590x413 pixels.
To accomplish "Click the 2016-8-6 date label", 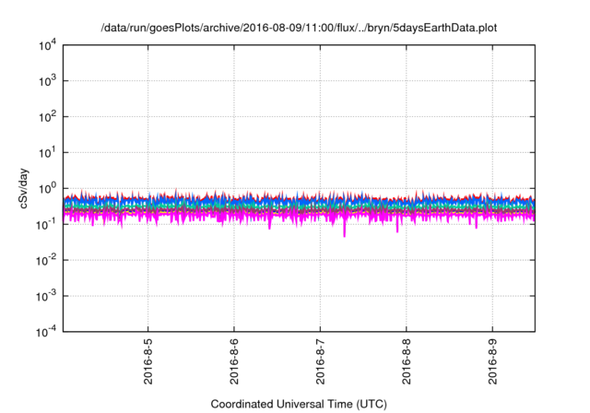I will point(234,361).
